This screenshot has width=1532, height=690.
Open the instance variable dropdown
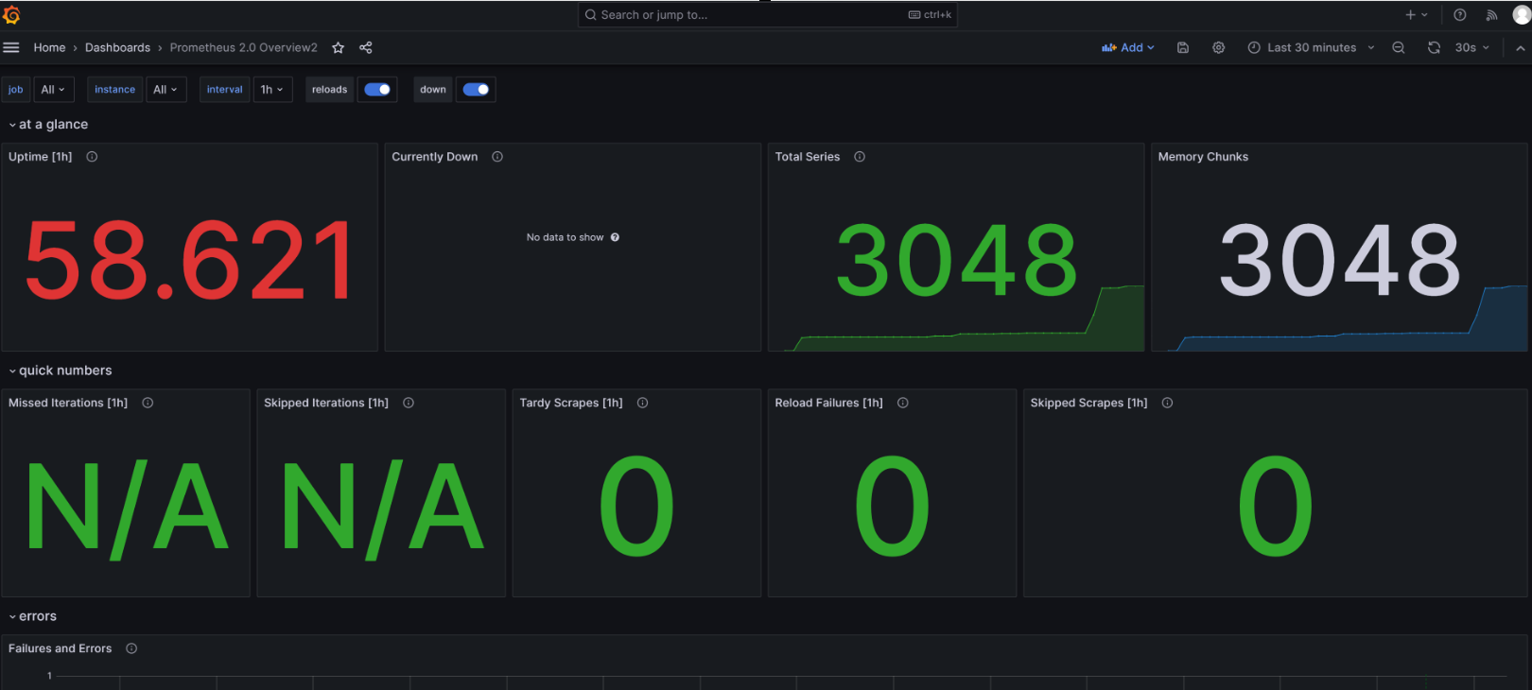point(165,90)
